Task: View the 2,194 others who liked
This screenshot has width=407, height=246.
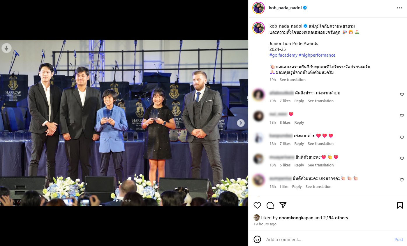Action: (x=336, y=218)
